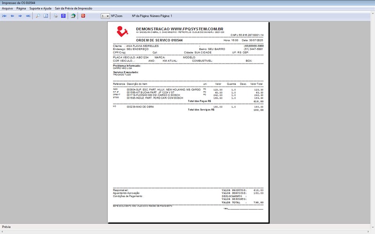Click the Prévia status bar label

[7, 227]
